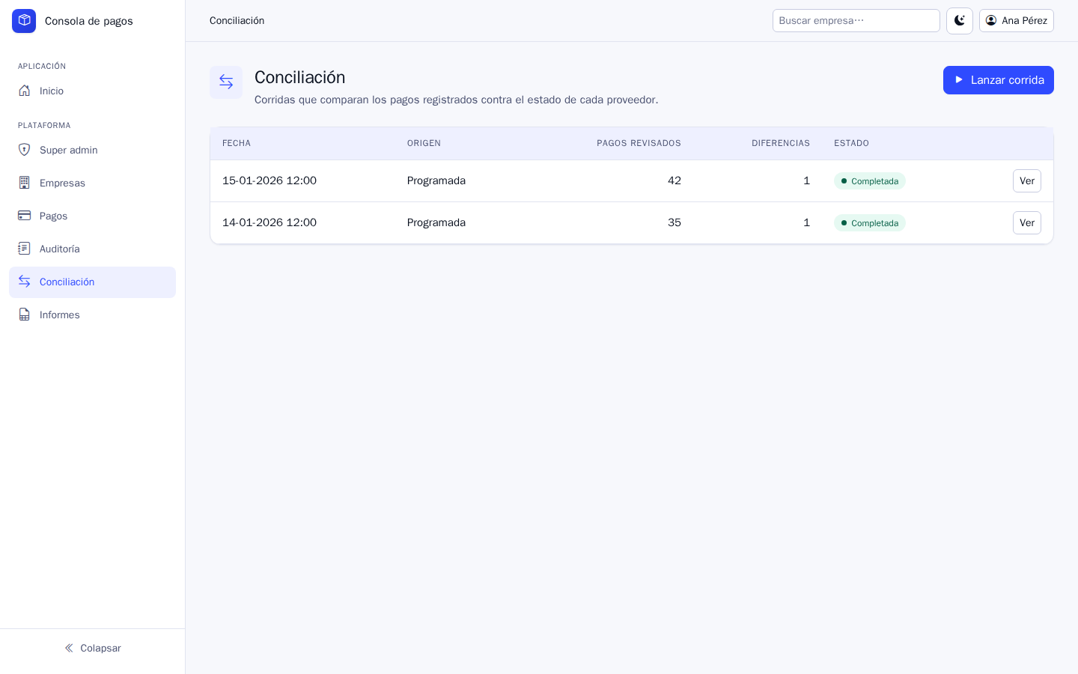
Task: Click the date 15-01-2026 12:00
Action: [x=269, y=180]
